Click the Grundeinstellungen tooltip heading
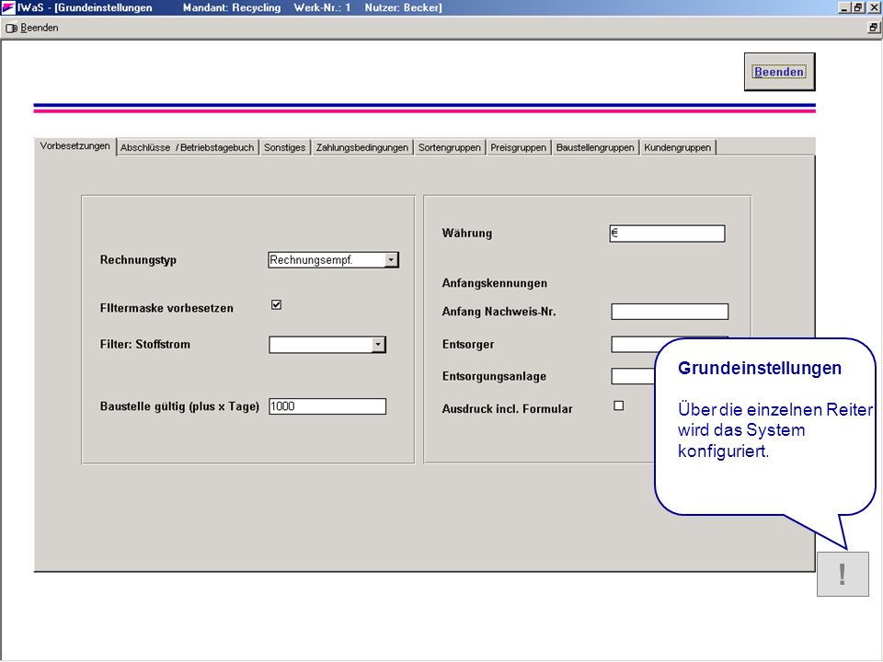 (x=759, y=368)
